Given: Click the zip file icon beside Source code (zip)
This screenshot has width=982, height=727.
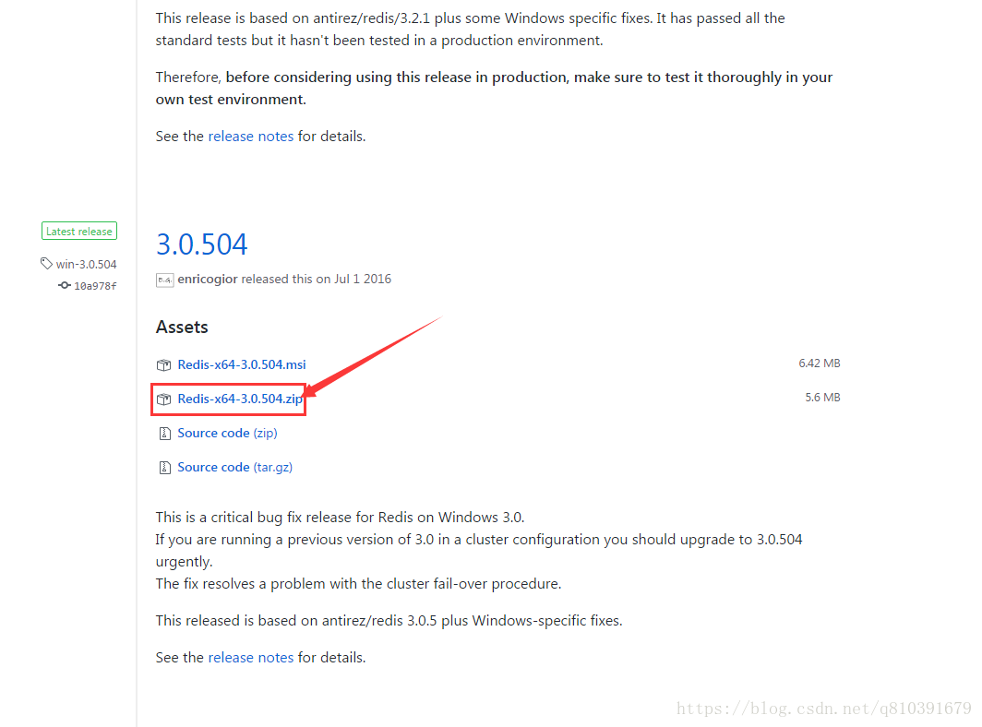Looking at the screenshot, I should point(164,434).
